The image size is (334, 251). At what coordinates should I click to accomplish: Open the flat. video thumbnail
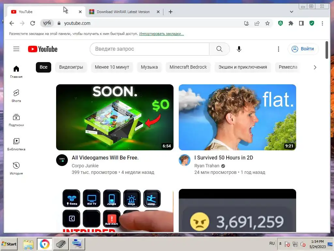[237, 117]
